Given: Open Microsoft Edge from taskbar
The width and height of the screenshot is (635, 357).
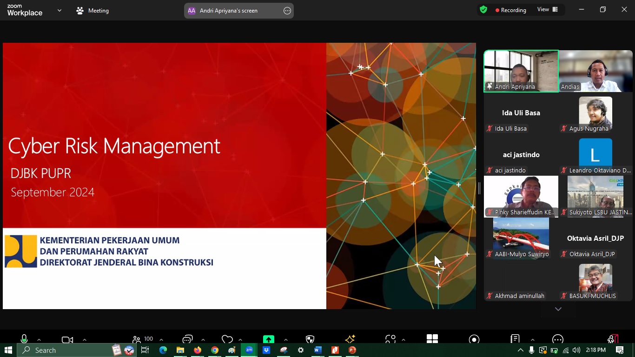Looking at the screenshot, I should tap(163, 350).
